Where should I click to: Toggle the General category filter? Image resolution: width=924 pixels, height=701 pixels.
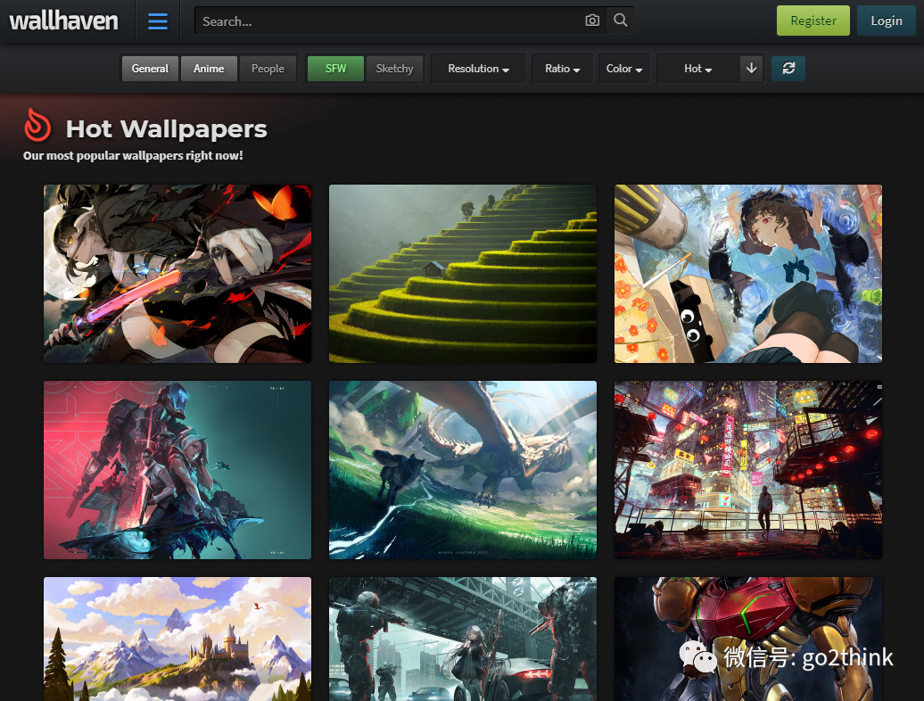[150, 69]
